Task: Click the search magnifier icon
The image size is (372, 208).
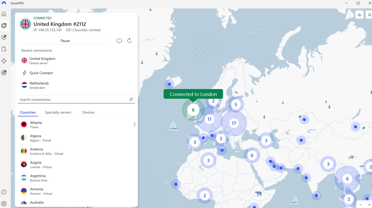Action: coord(131,100)
